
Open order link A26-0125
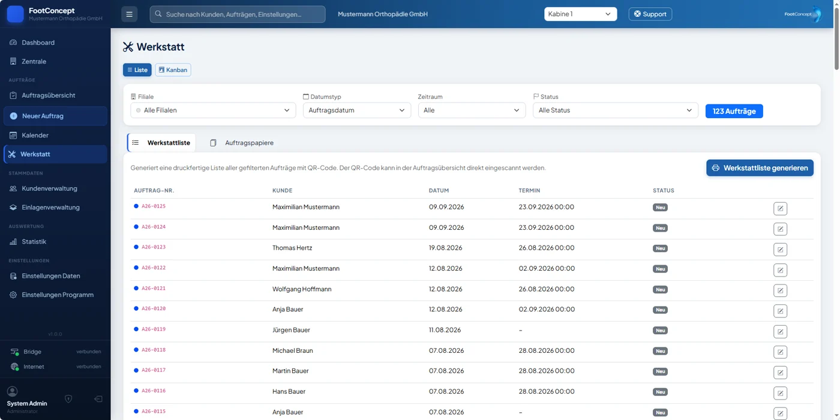(154, 206)
